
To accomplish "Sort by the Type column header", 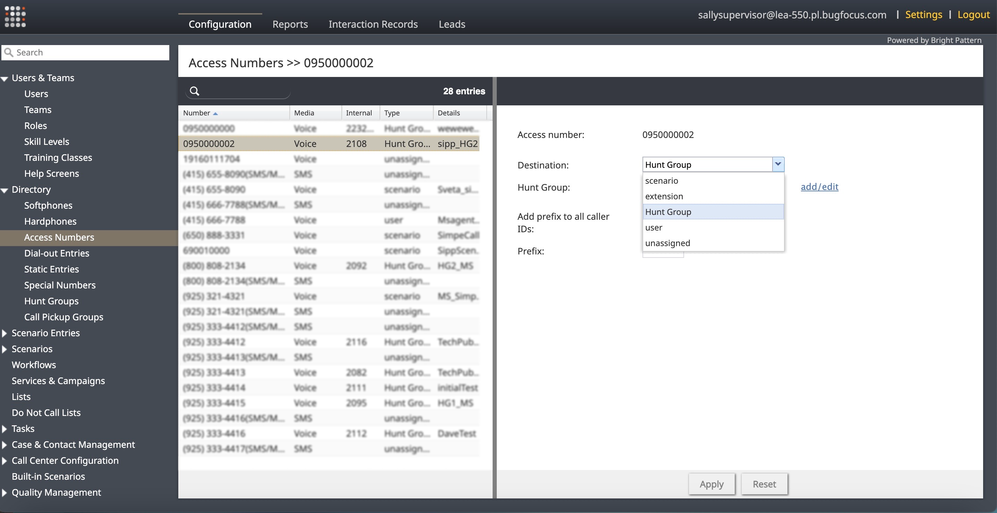I will click(406, 113).
